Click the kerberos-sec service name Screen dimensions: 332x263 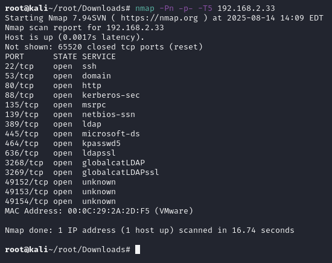(111, 95)
